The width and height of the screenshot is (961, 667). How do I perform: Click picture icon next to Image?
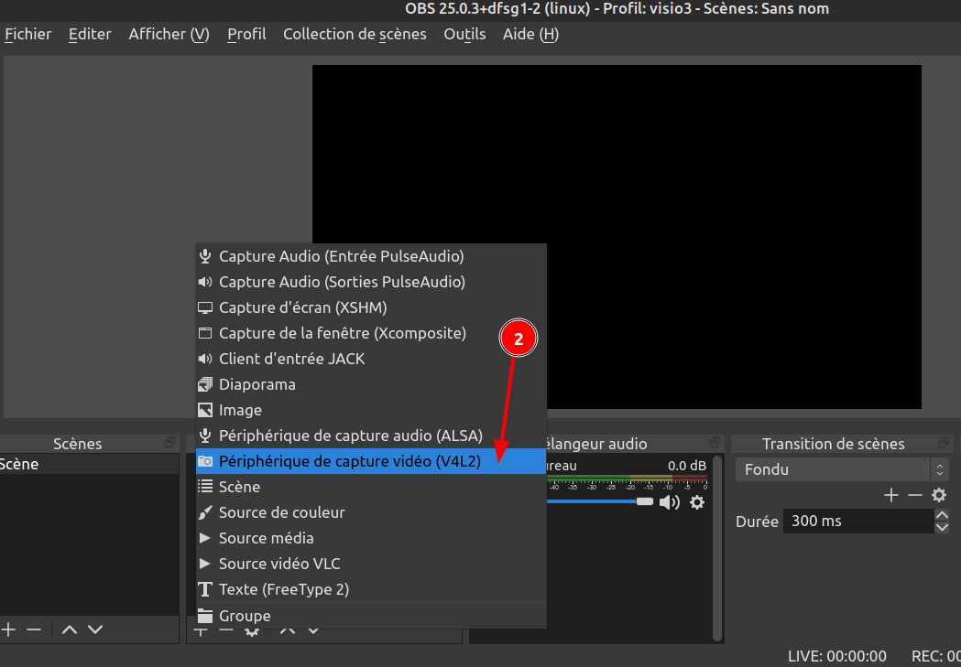click(205, 411)
